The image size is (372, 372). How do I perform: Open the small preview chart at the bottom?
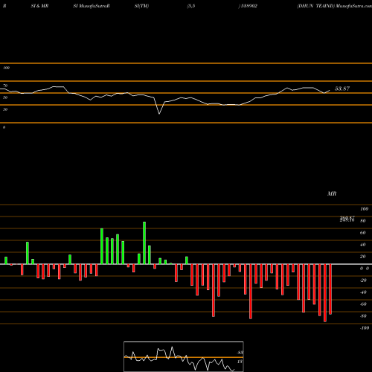[184, 356]
